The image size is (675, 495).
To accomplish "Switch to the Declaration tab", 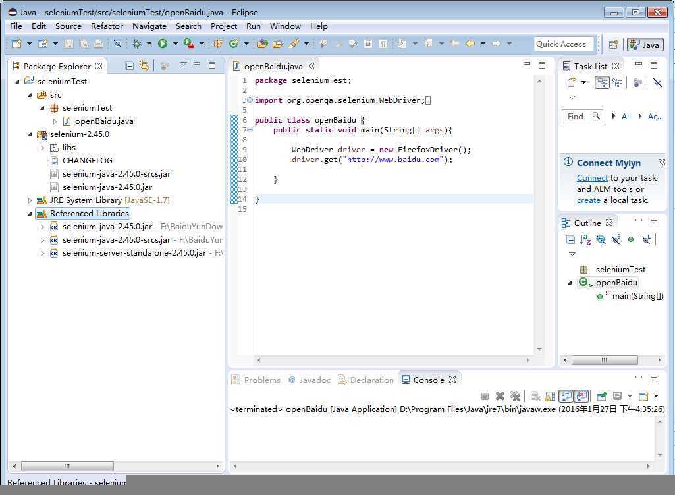I will tap(365, 380).
